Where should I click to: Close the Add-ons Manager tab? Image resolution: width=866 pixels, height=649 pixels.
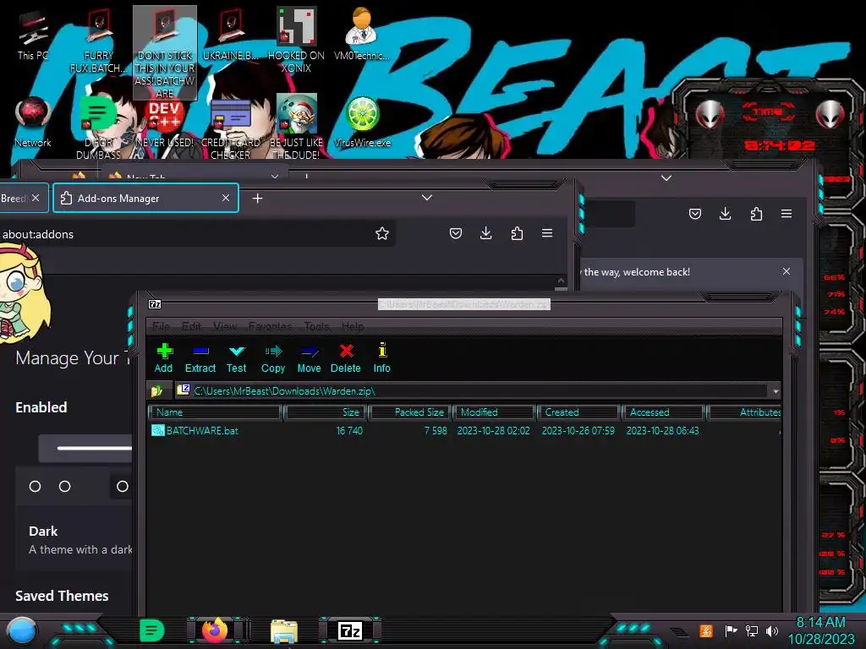pyautogui.click(x=225, y=198)
